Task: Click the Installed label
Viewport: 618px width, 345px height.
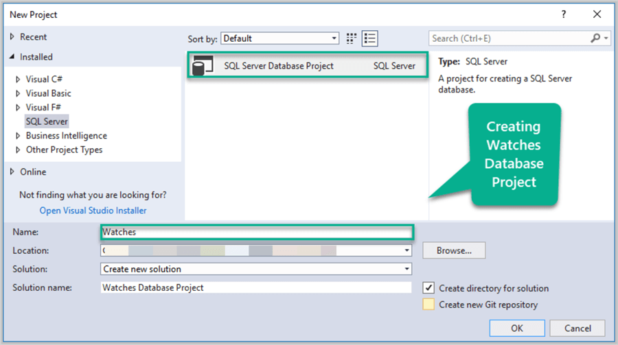Action: pos(36,57)
